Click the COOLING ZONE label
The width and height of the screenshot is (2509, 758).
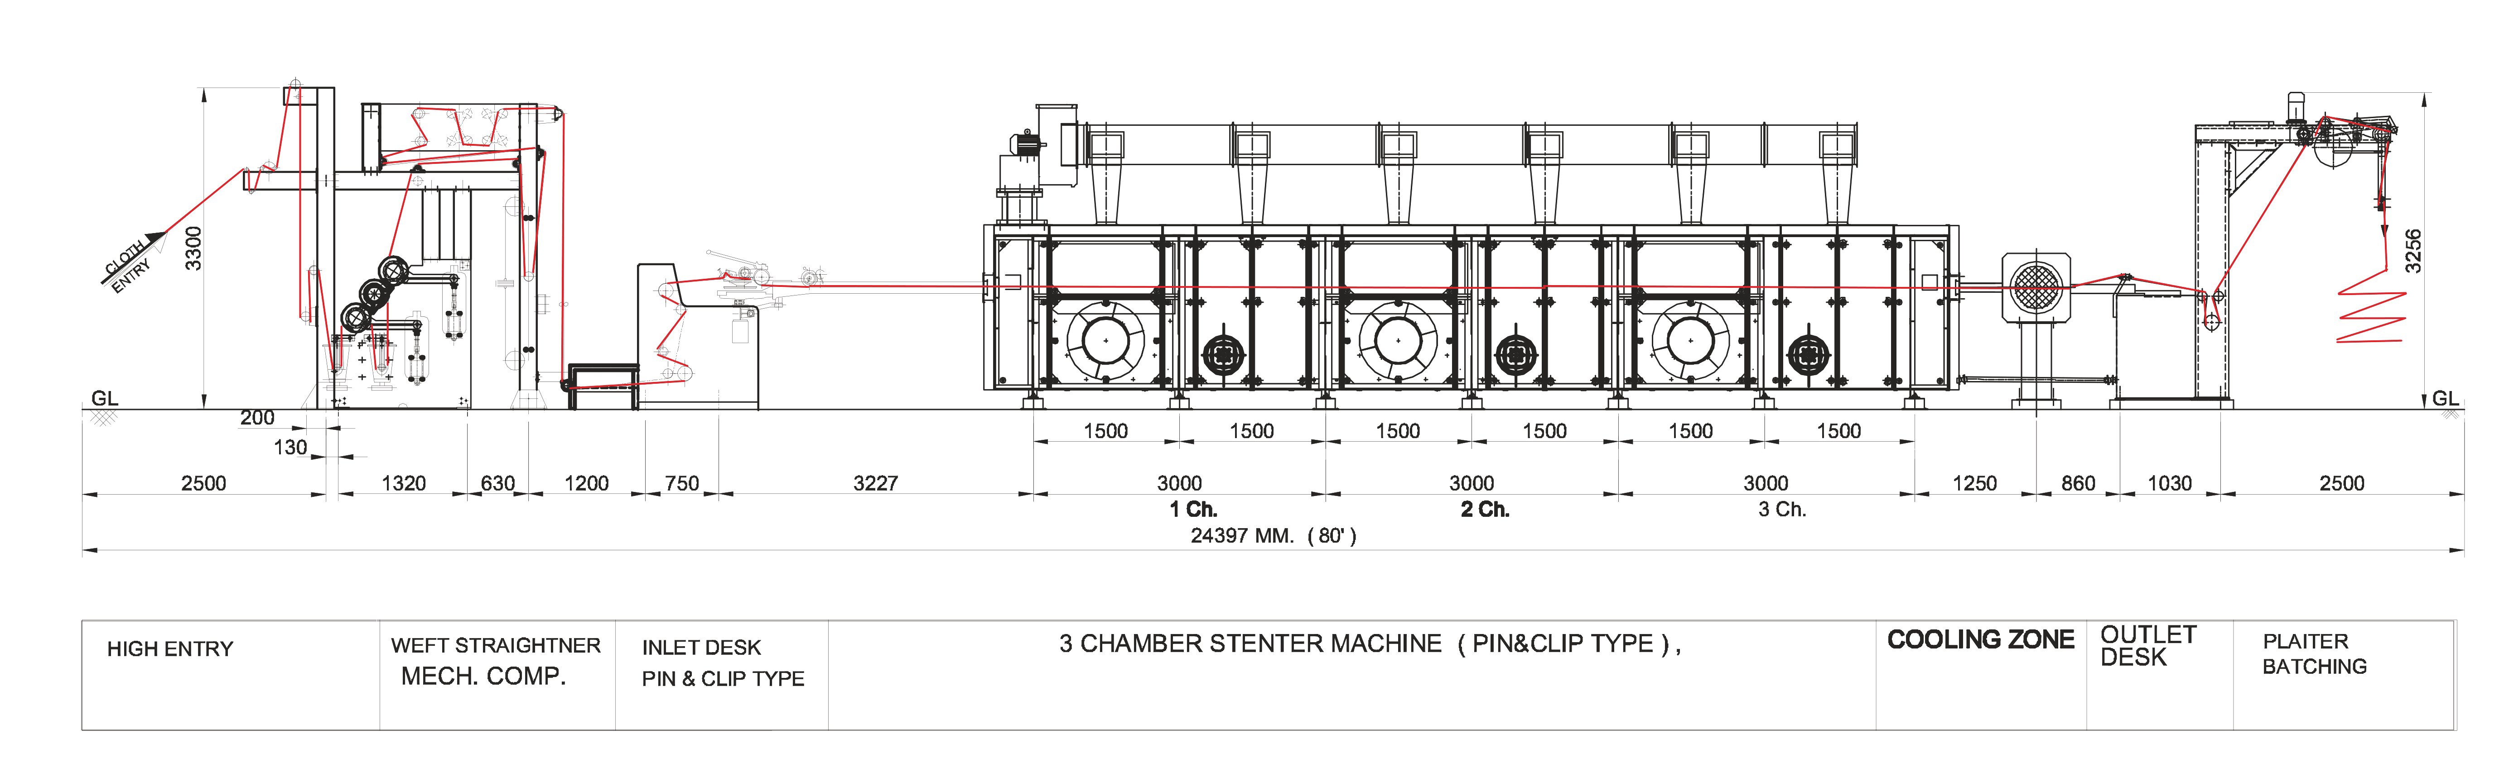pos(1980,640)
